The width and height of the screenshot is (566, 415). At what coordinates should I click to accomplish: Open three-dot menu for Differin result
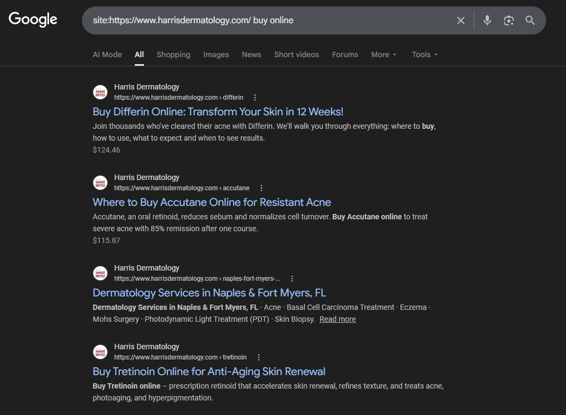tap(255, 98)
